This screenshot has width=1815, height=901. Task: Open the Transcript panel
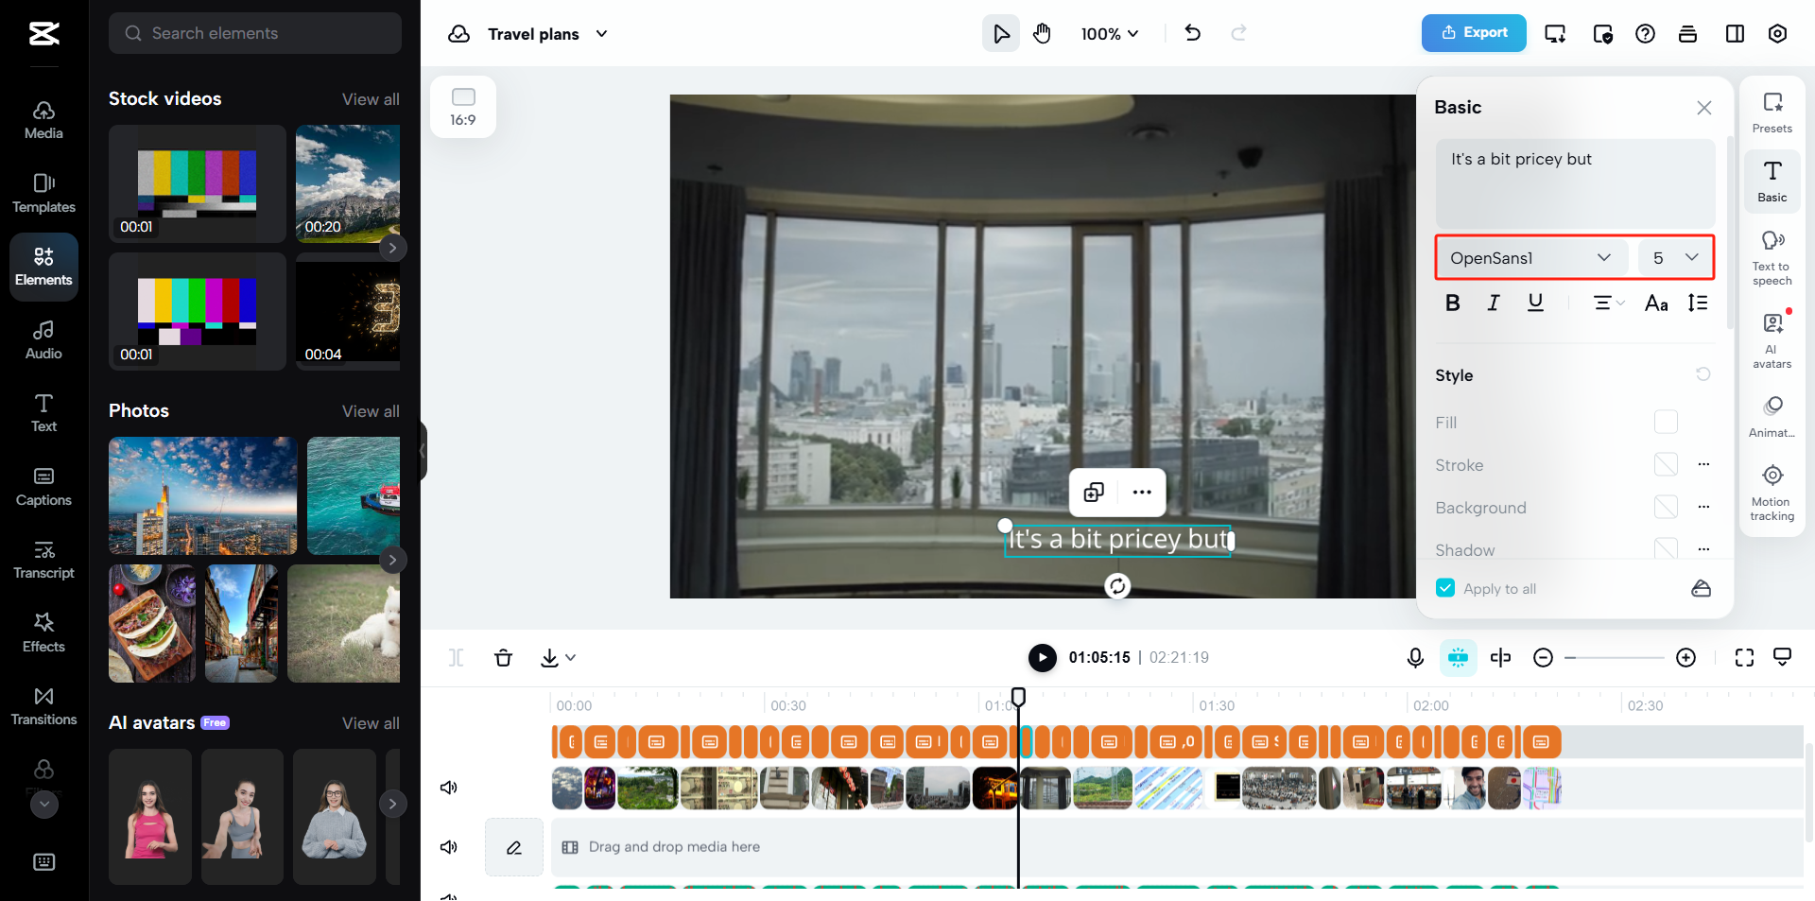[43, 560]
